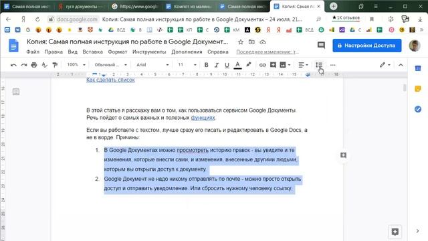
Task: Click the Undo arrow in toolbar
Action: pos(13,65)
